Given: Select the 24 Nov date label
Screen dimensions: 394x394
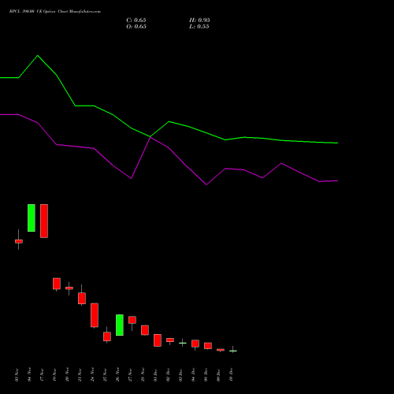Looking at the screenshot, I should (x=92, y=374).
